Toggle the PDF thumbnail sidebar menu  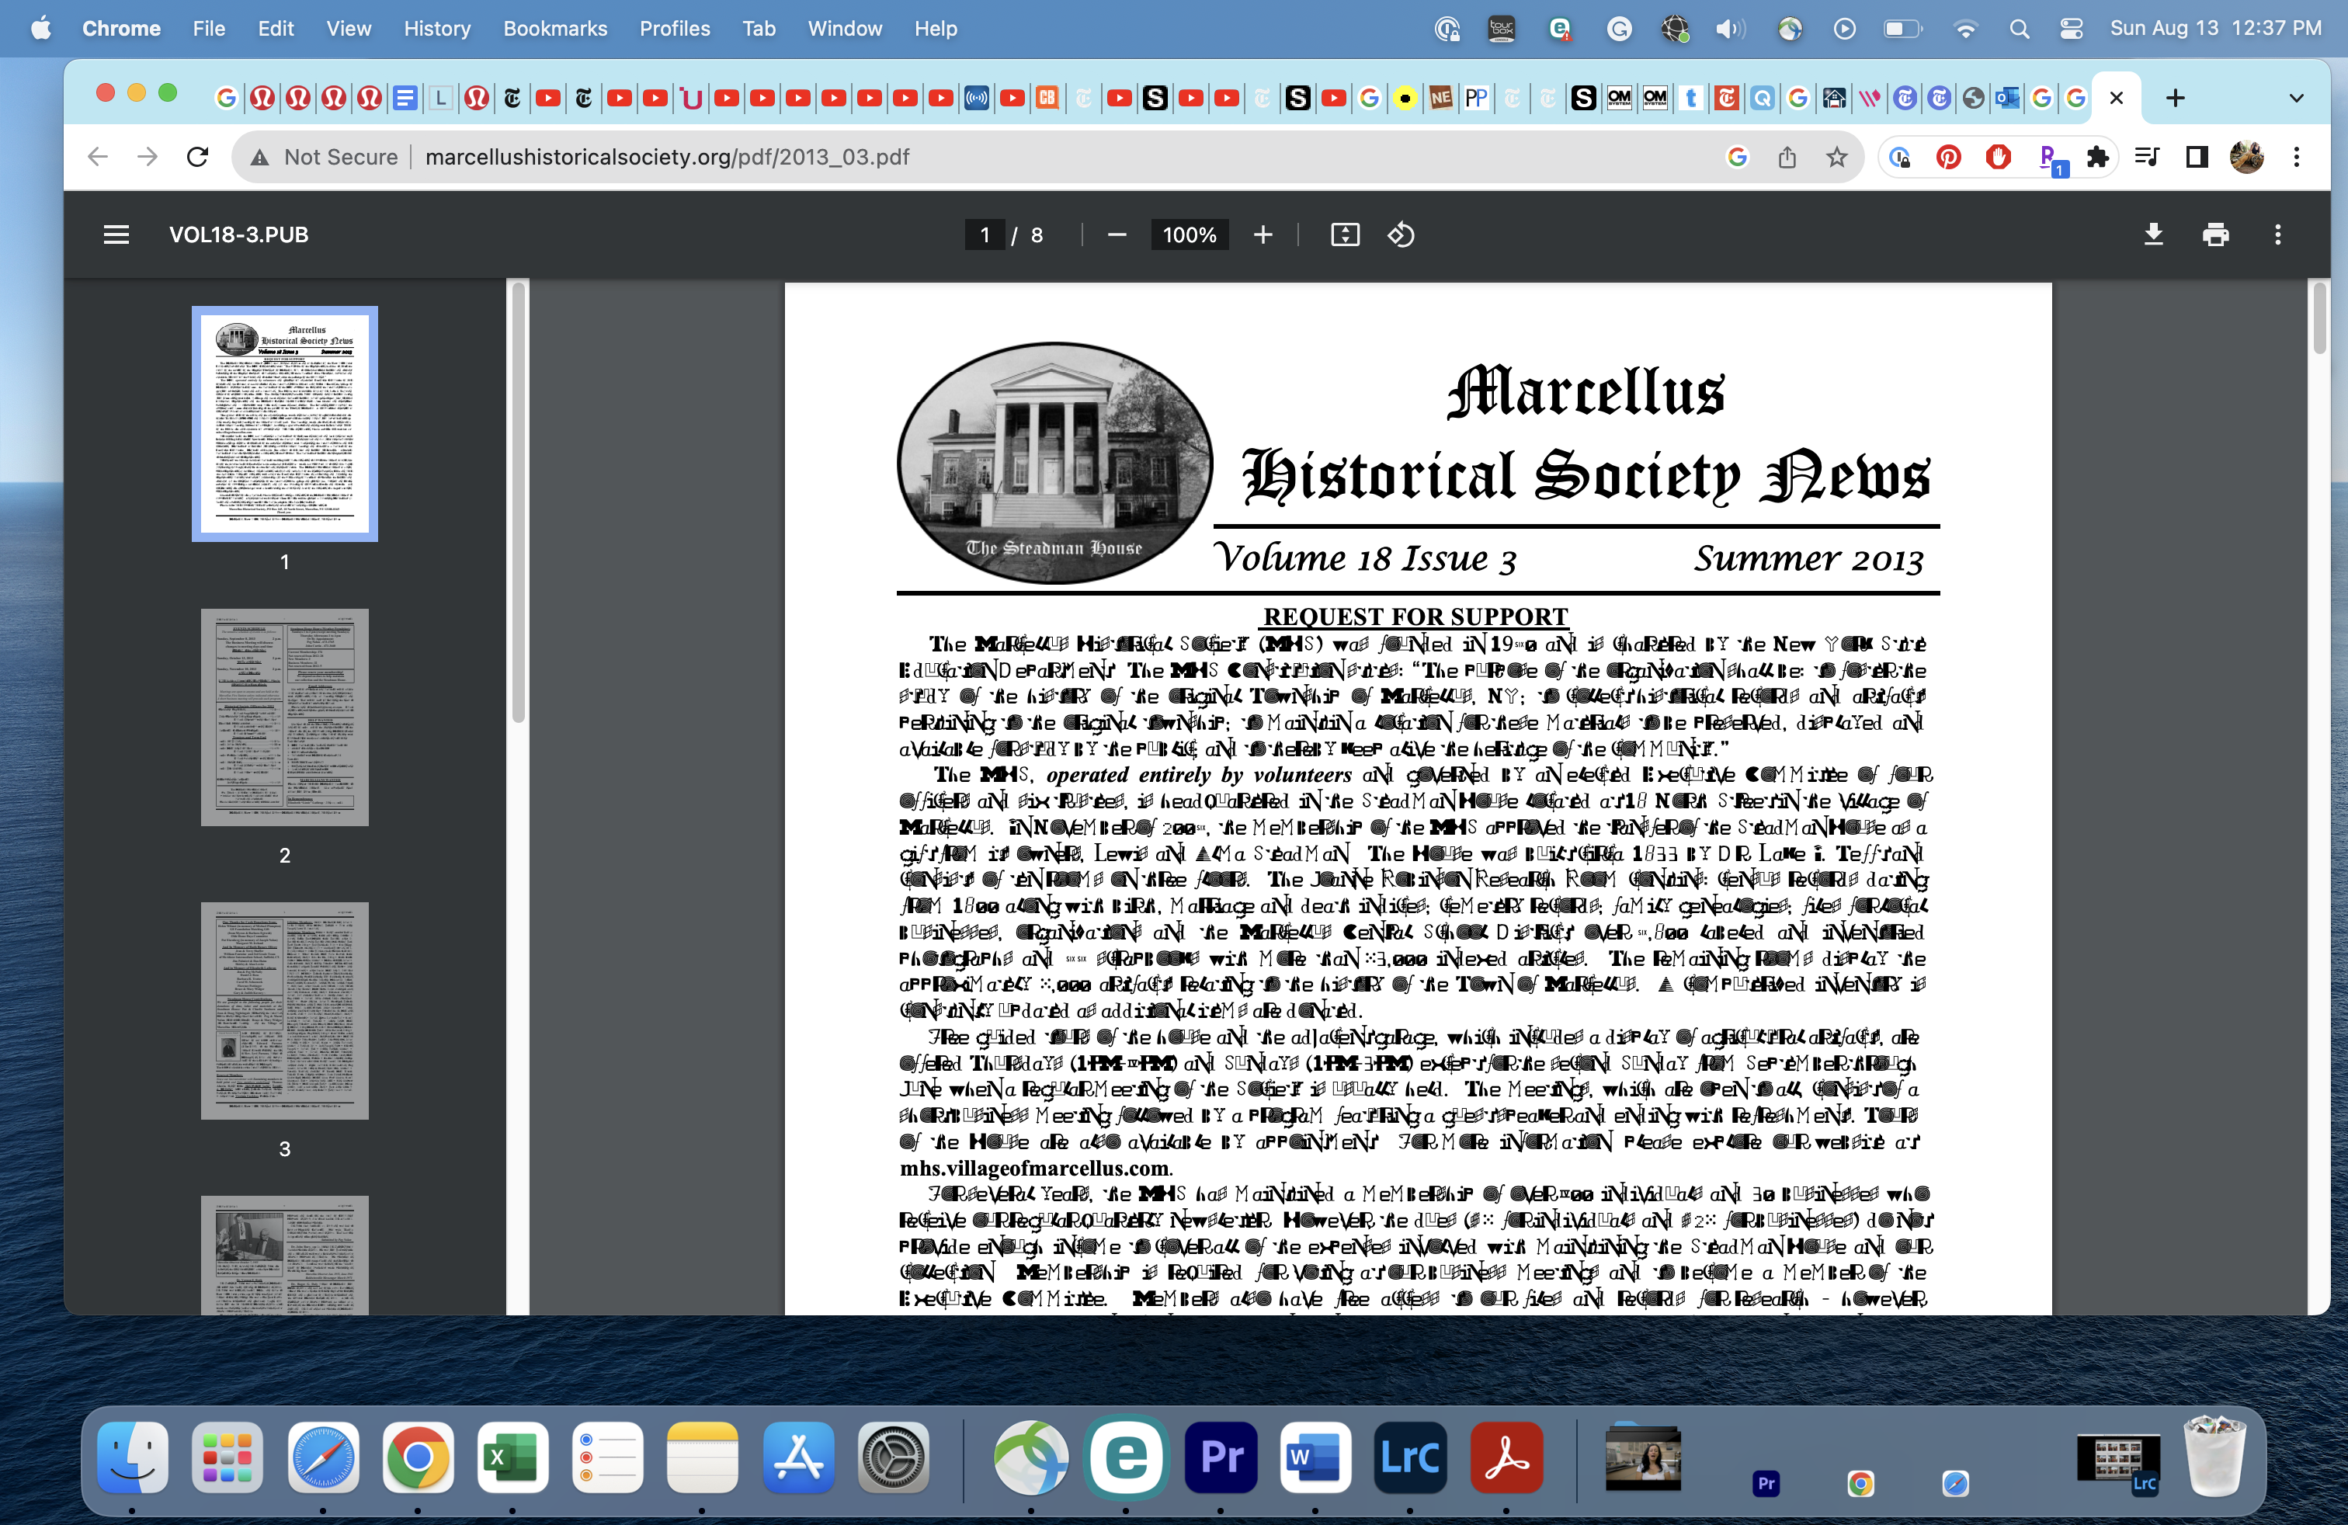click(x=116, y=234)
